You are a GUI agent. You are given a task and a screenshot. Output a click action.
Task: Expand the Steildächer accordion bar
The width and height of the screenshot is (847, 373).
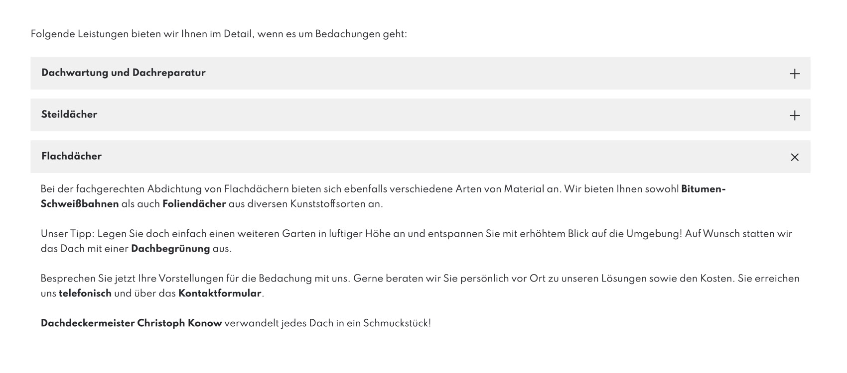click(x=421, y=115)
